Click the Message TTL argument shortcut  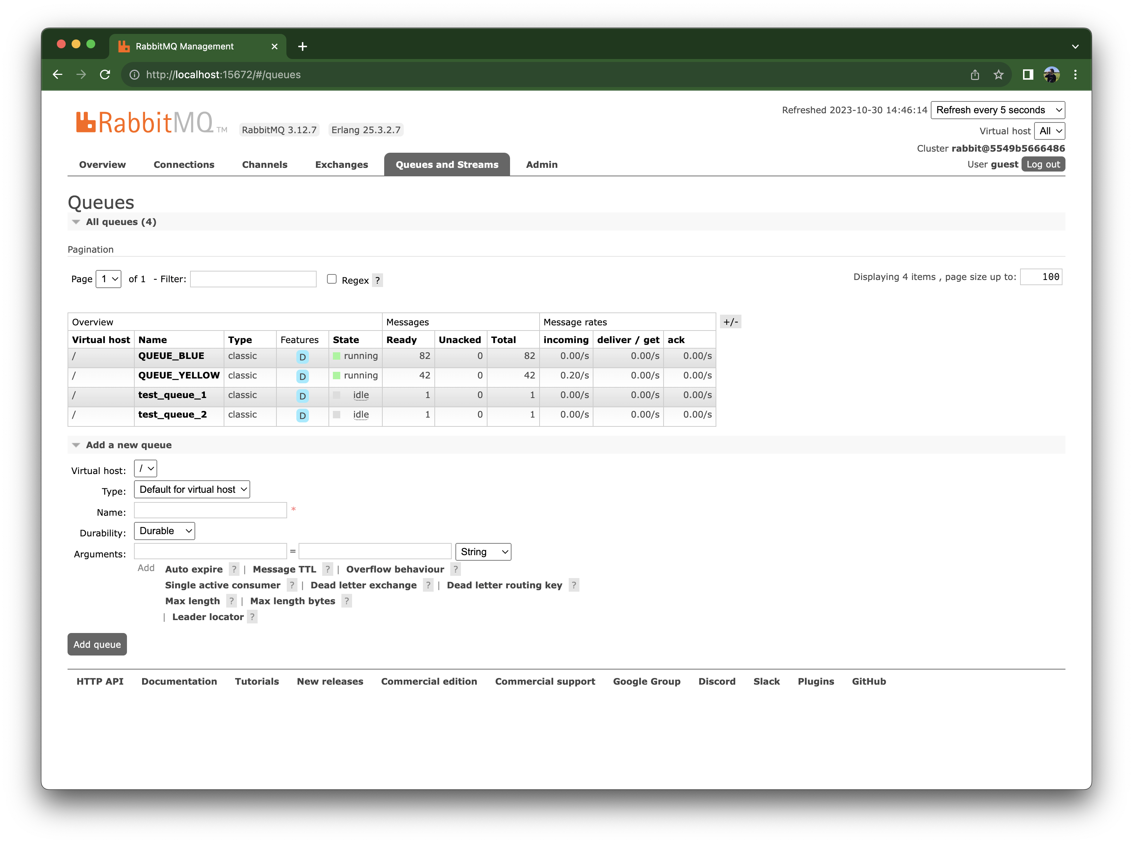click(x=285, y=570)
